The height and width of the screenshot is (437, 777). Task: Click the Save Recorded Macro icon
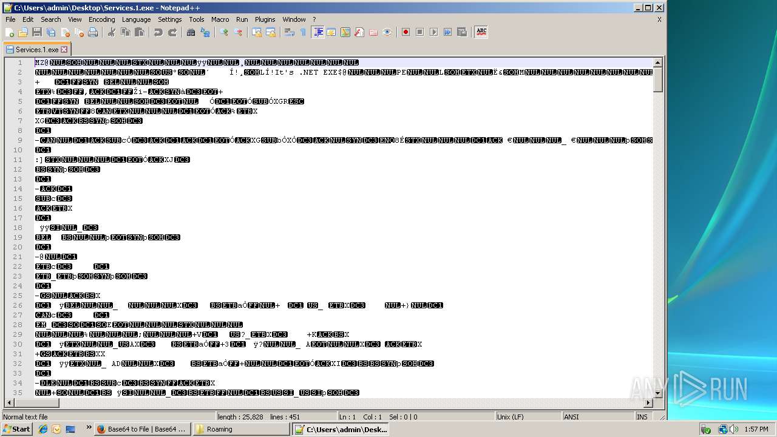(462, 32)
